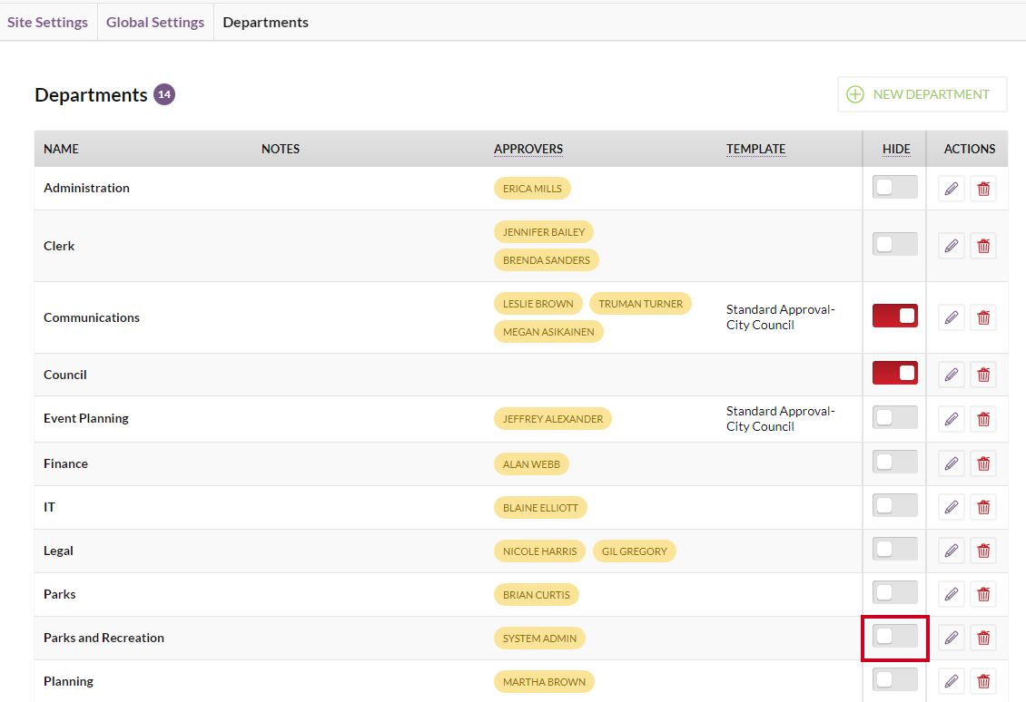Toggle hide for Planning department
Image resolution: width=1026 pixels, height=702 pixels.
pyautogui.click(x=895, y=679)
